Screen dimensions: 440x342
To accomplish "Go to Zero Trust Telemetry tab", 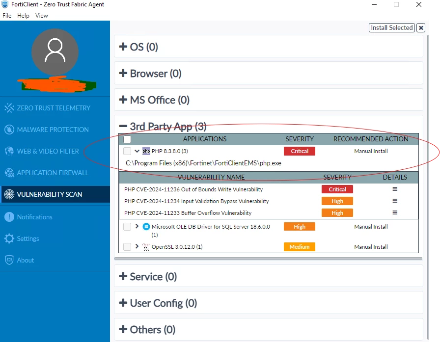I will pos(55,108).
